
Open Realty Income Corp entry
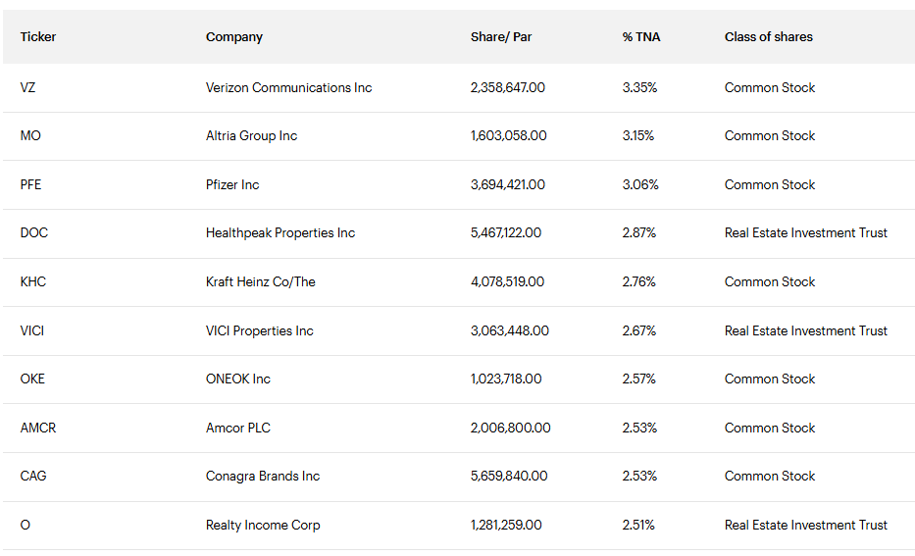pyautogui.click(x=263, y=525)
